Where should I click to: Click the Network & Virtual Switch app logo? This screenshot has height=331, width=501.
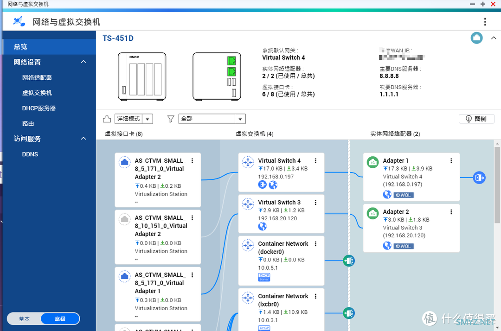(x=19, y=21)
